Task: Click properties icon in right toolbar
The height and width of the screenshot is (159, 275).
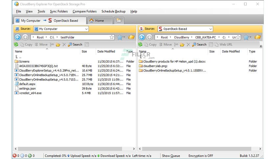Action: (x=211, y=44)
